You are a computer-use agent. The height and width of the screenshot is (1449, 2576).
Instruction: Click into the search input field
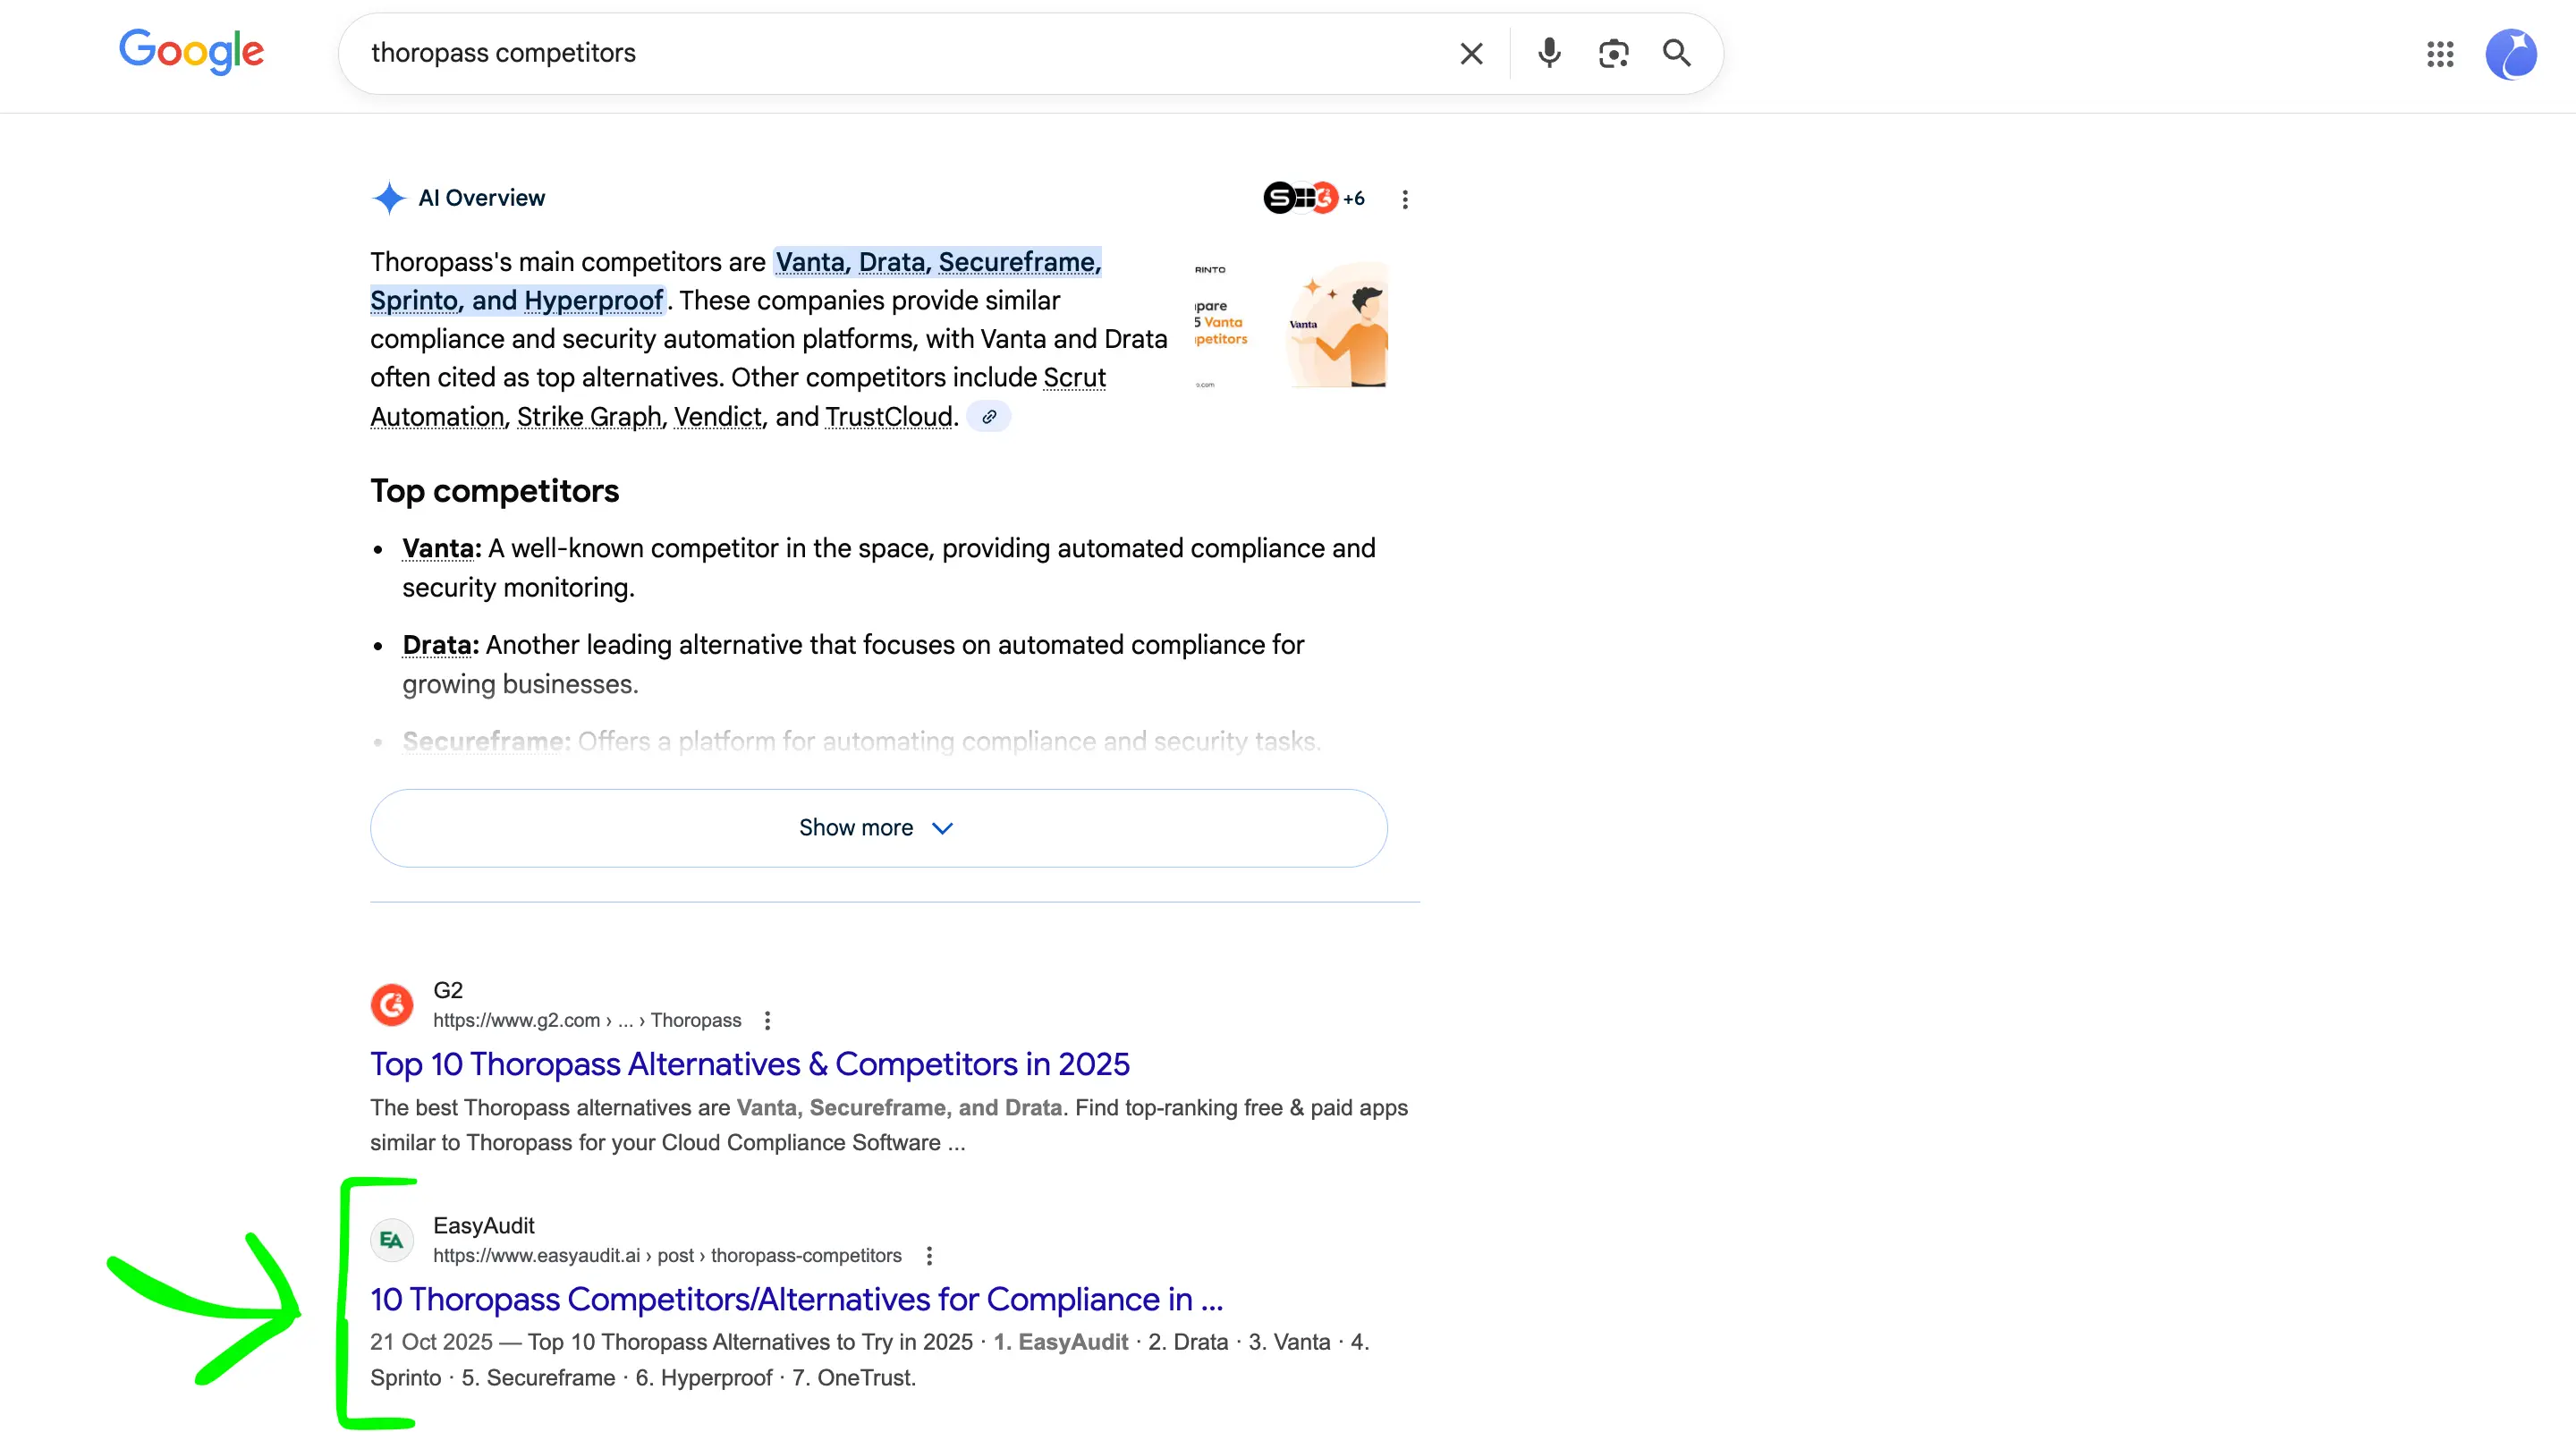point(900,53)
